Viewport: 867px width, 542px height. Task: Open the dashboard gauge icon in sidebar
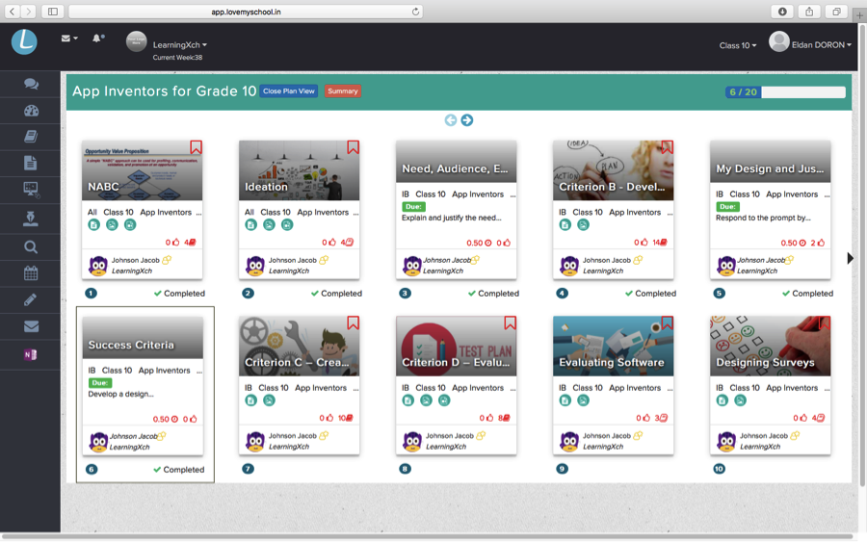pos(31,111)
